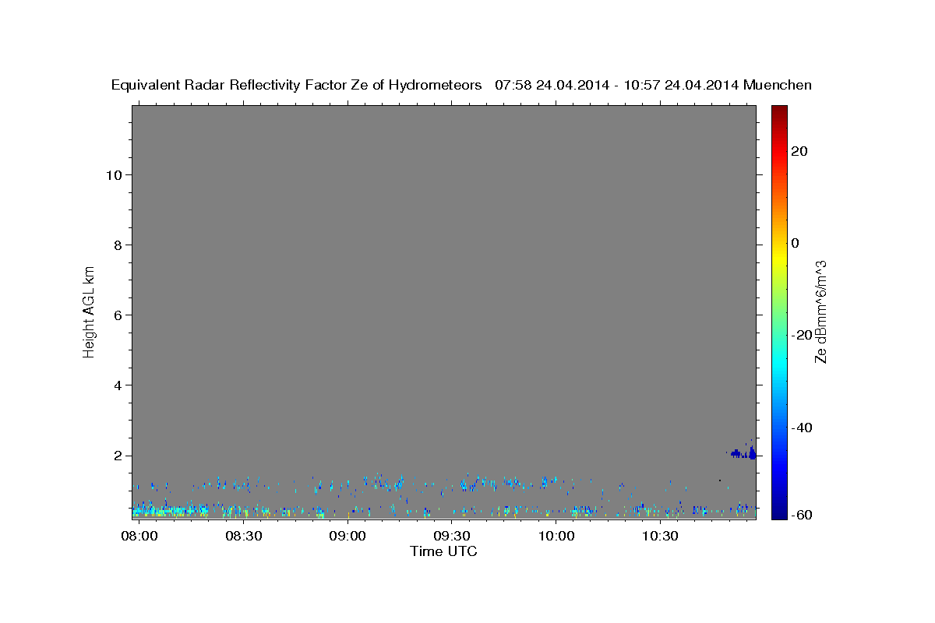Click the 10:30 time tick label
Screen dimensions: 935x623
tap(660, 537)
